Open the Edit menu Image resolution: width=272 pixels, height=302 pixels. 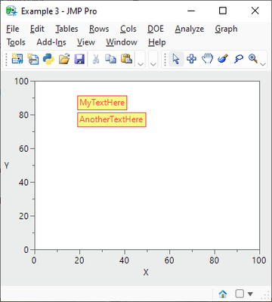pos(37,29)
